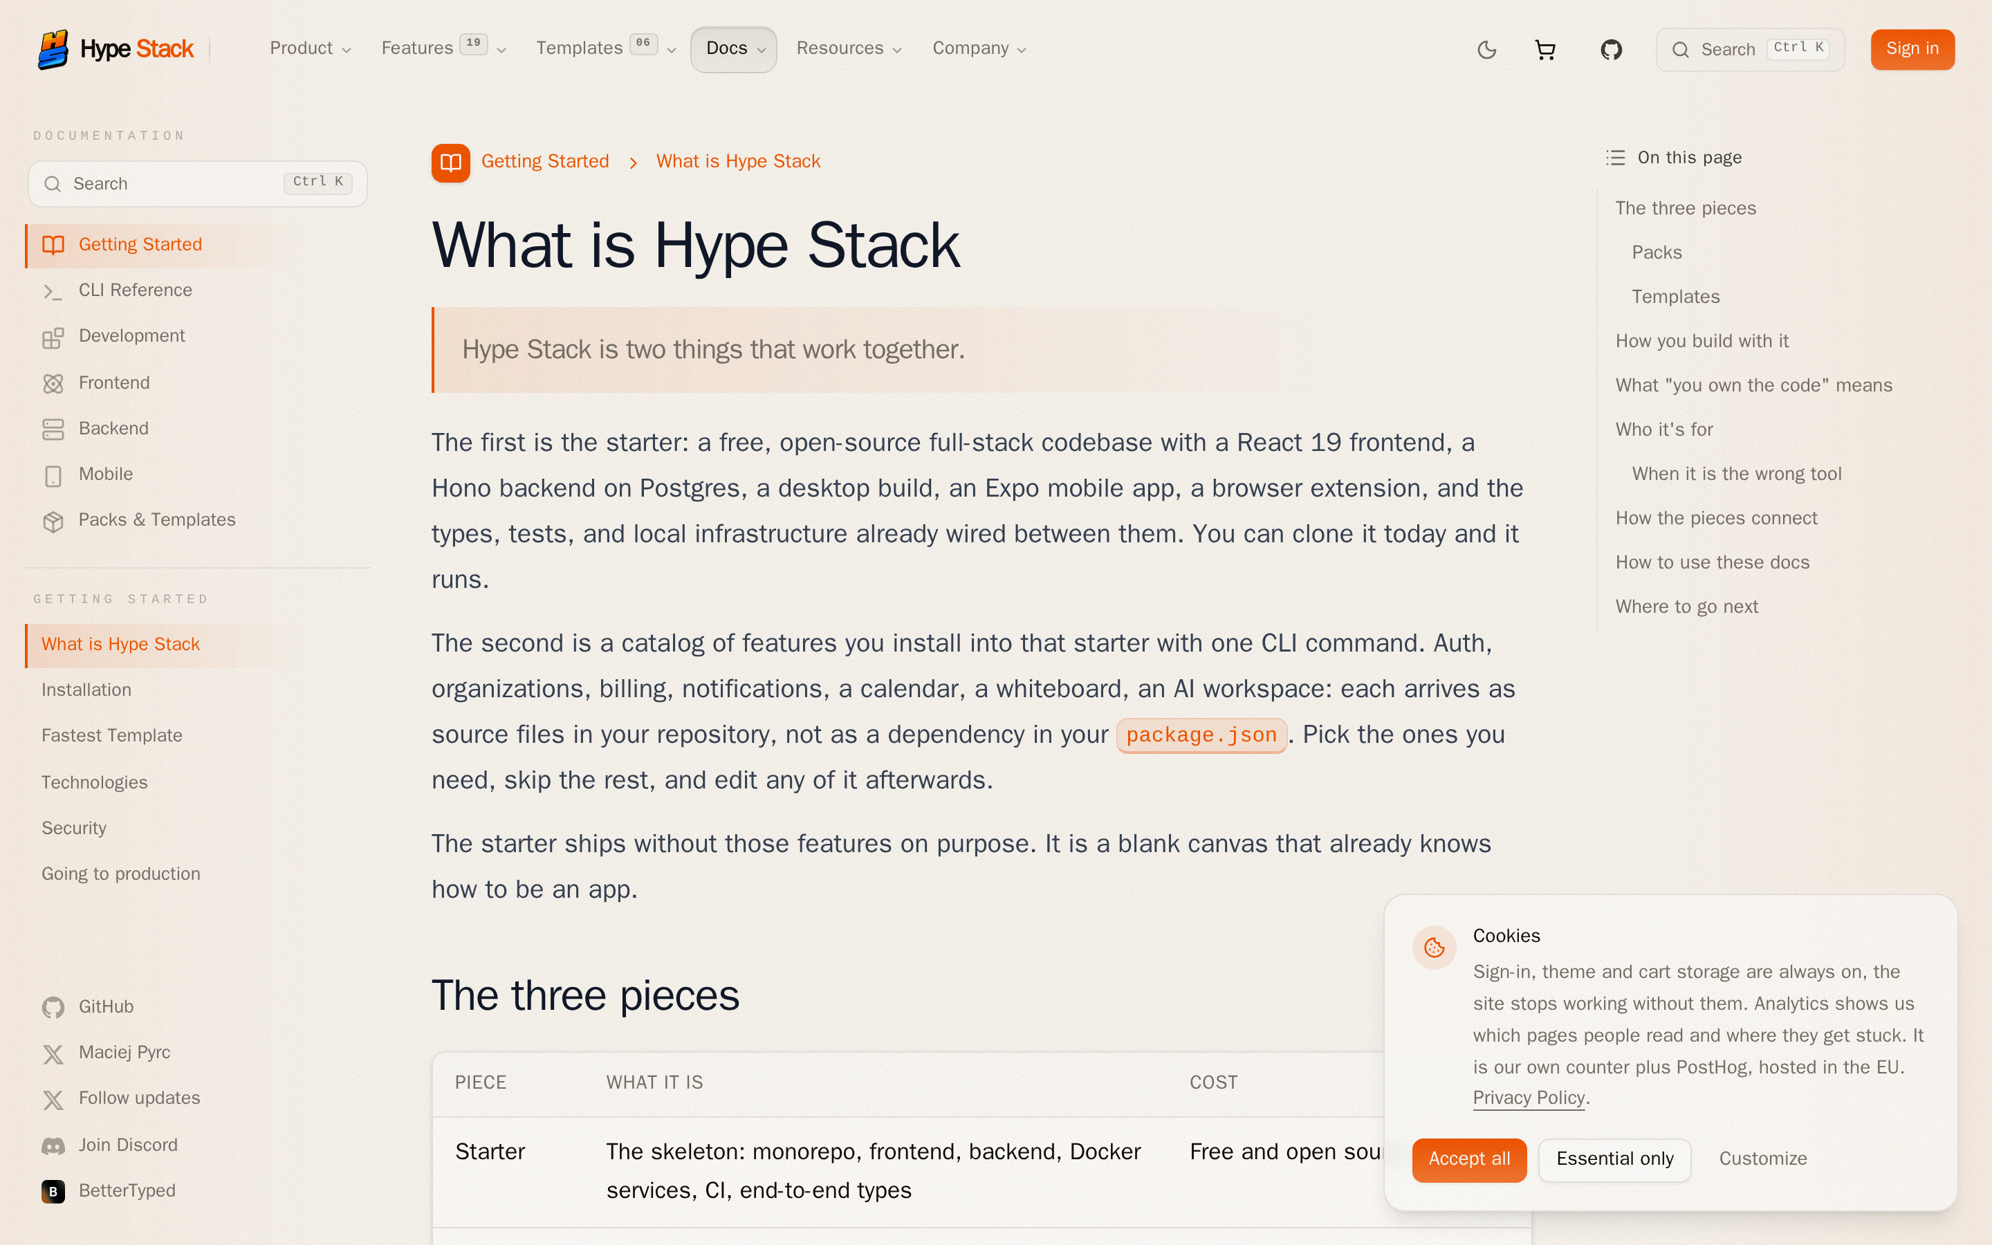Click the CLI Reference terminal icon
The width and height of the screenshot is (1992, 1245).
(x=53, y=291)
